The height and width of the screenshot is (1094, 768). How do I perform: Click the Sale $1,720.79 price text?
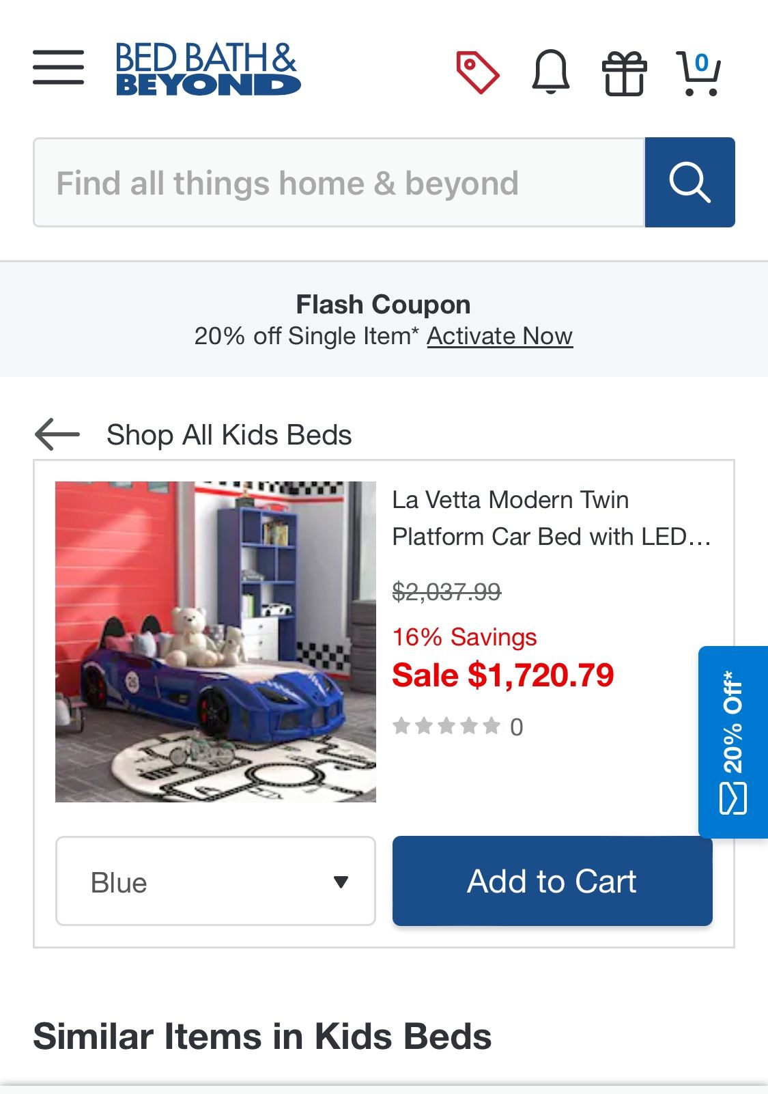click(x=503, y=675)
